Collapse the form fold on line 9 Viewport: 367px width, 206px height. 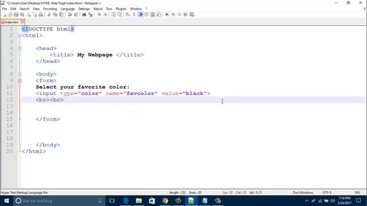pyautogui.click(x=19, y=81)
